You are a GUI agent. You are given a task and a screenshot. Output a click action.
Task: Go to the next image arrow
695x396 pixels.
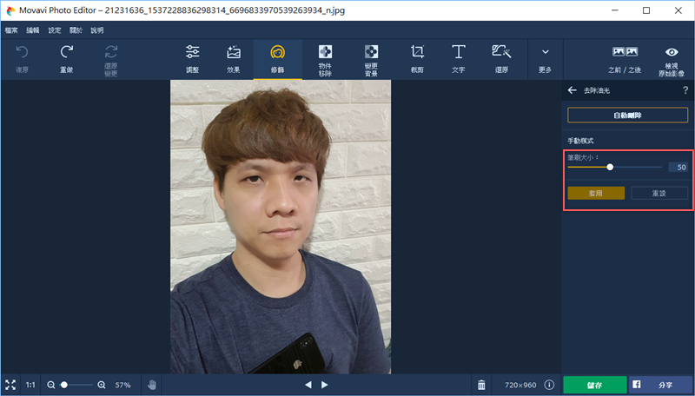click(x=324, y=385)
